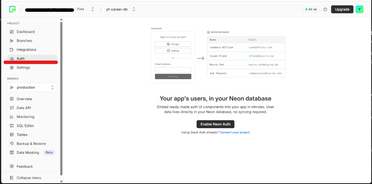The height and width of the screenshot is (184, 372).
Task: Open the Tables menu item
Action: (22, 135)
